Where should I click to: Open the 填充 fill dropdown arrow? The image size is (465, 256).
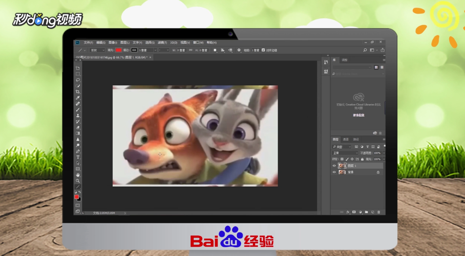pos(384,159)
